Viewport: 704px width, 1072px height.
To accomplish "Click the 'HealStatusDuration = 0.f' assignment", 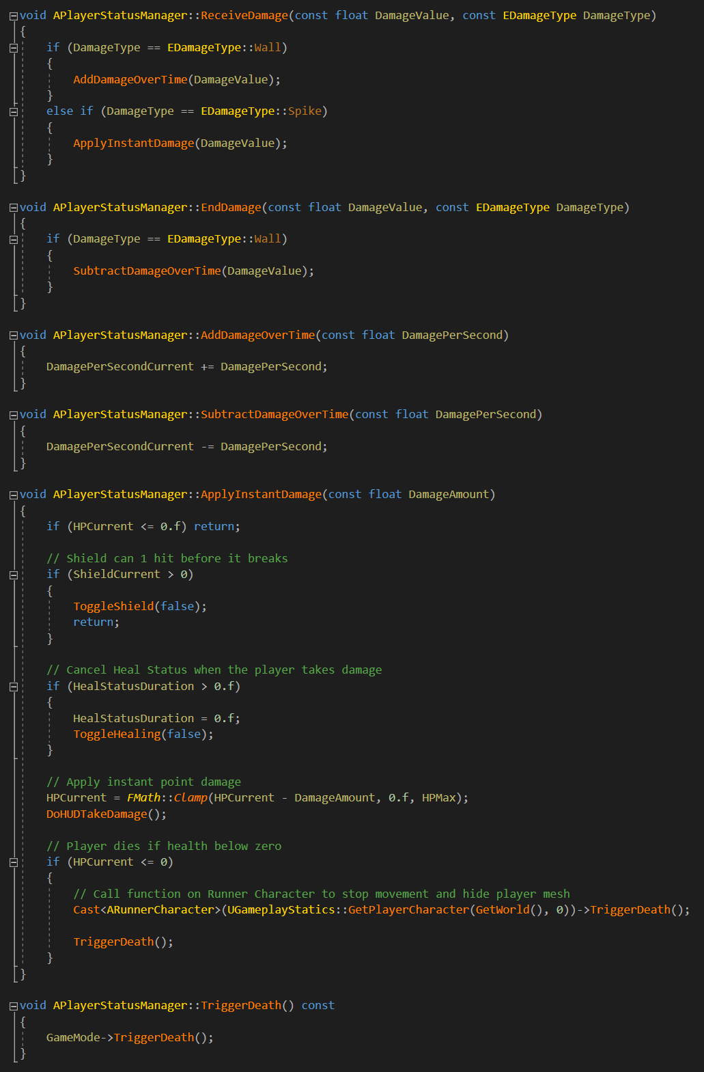I will (x=157, y=719).
